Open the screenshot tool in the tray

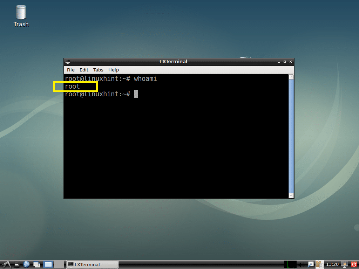[x=311, y=264]
